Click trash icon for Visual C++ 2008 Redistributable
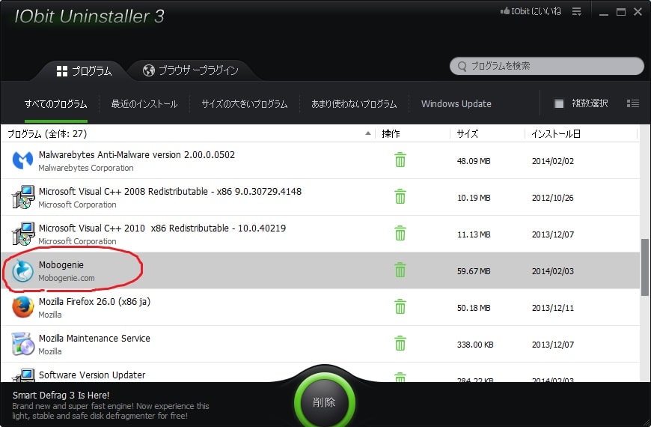The image size is (651, 427). pyautogui.click(x=400, y=197)
